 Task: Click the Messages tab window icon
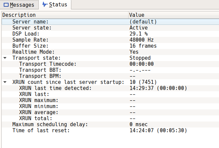click(6, 5)
